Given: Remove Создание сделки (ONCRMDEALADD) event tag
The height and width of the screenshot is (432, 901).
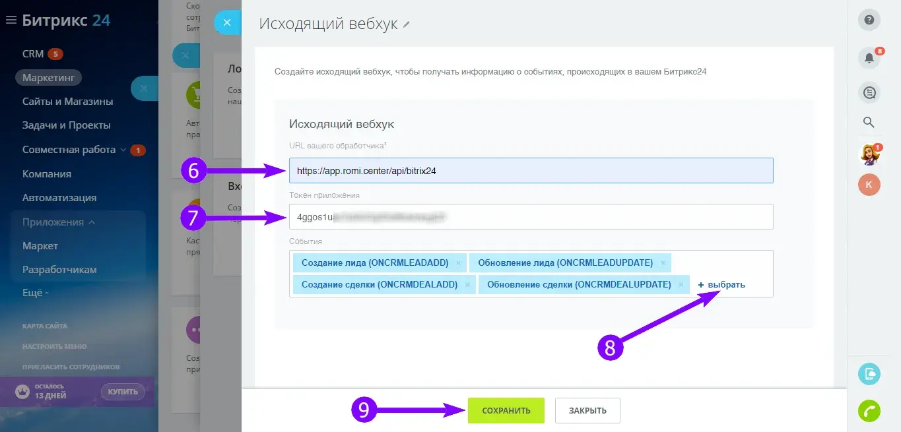Looking at the screenshot, I should click(467, 285).
